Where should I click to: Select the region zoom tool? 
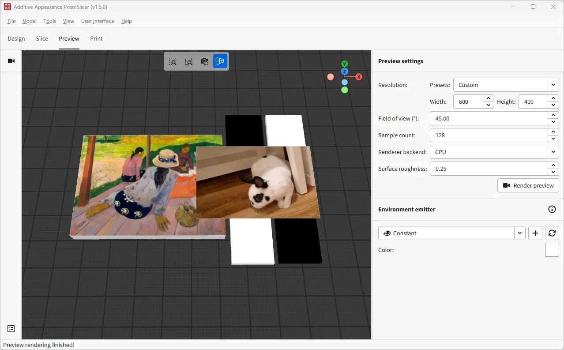(x=173, y=61)
